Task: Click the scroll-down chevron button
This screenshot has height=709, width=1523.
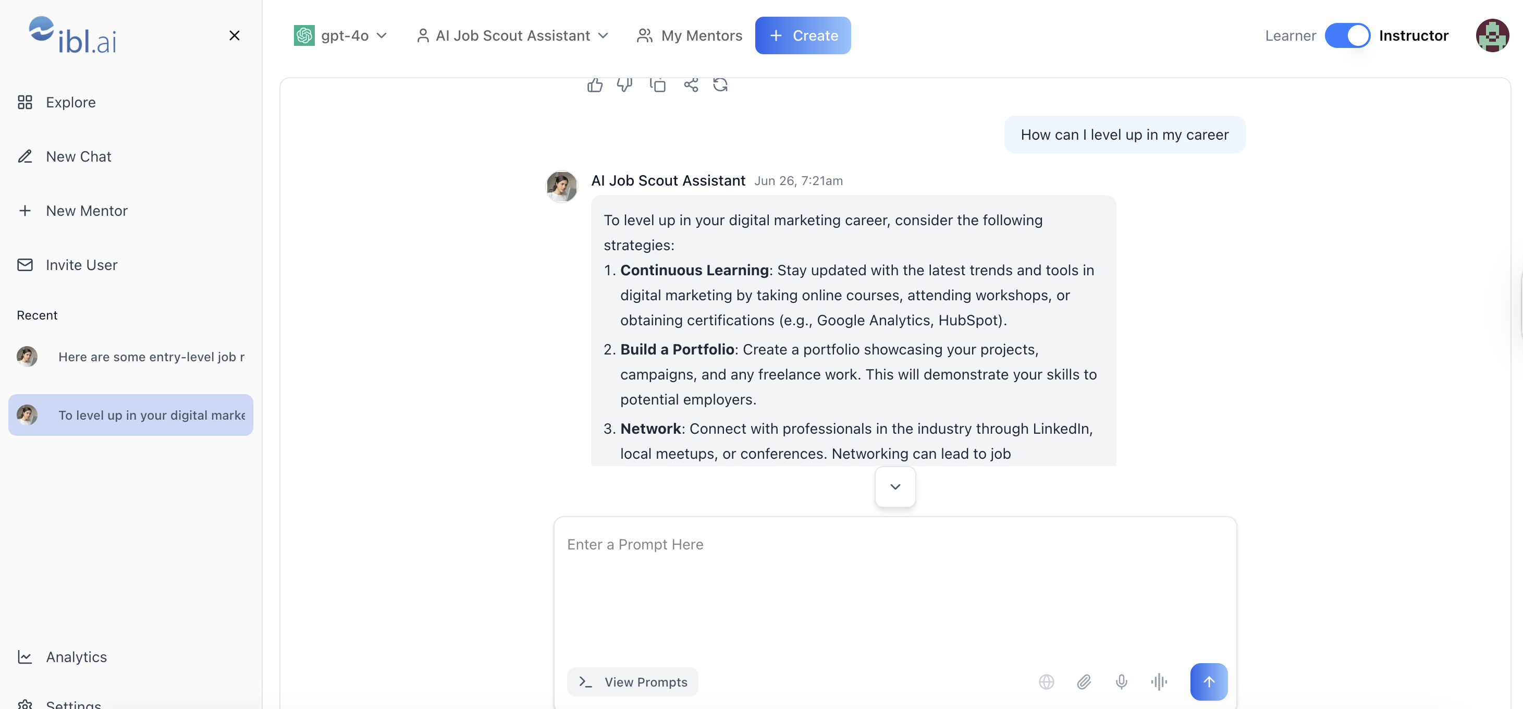Action: tap(895, 487)
